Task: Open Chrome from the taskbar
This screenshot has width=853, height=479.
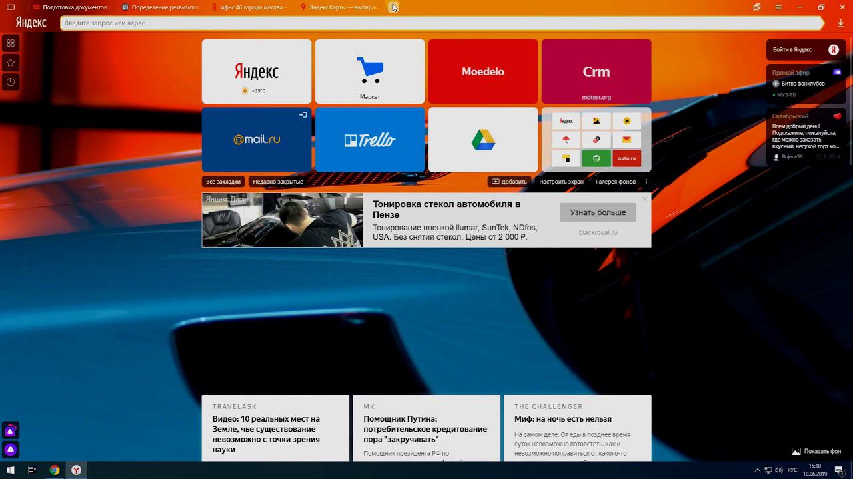Action: pos(55,470)
